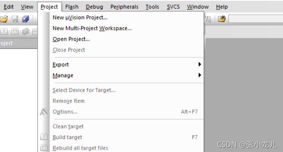Screen dimensions: 283x152
Task: Click the Save All toolbar icon
Action: (26, 19)
